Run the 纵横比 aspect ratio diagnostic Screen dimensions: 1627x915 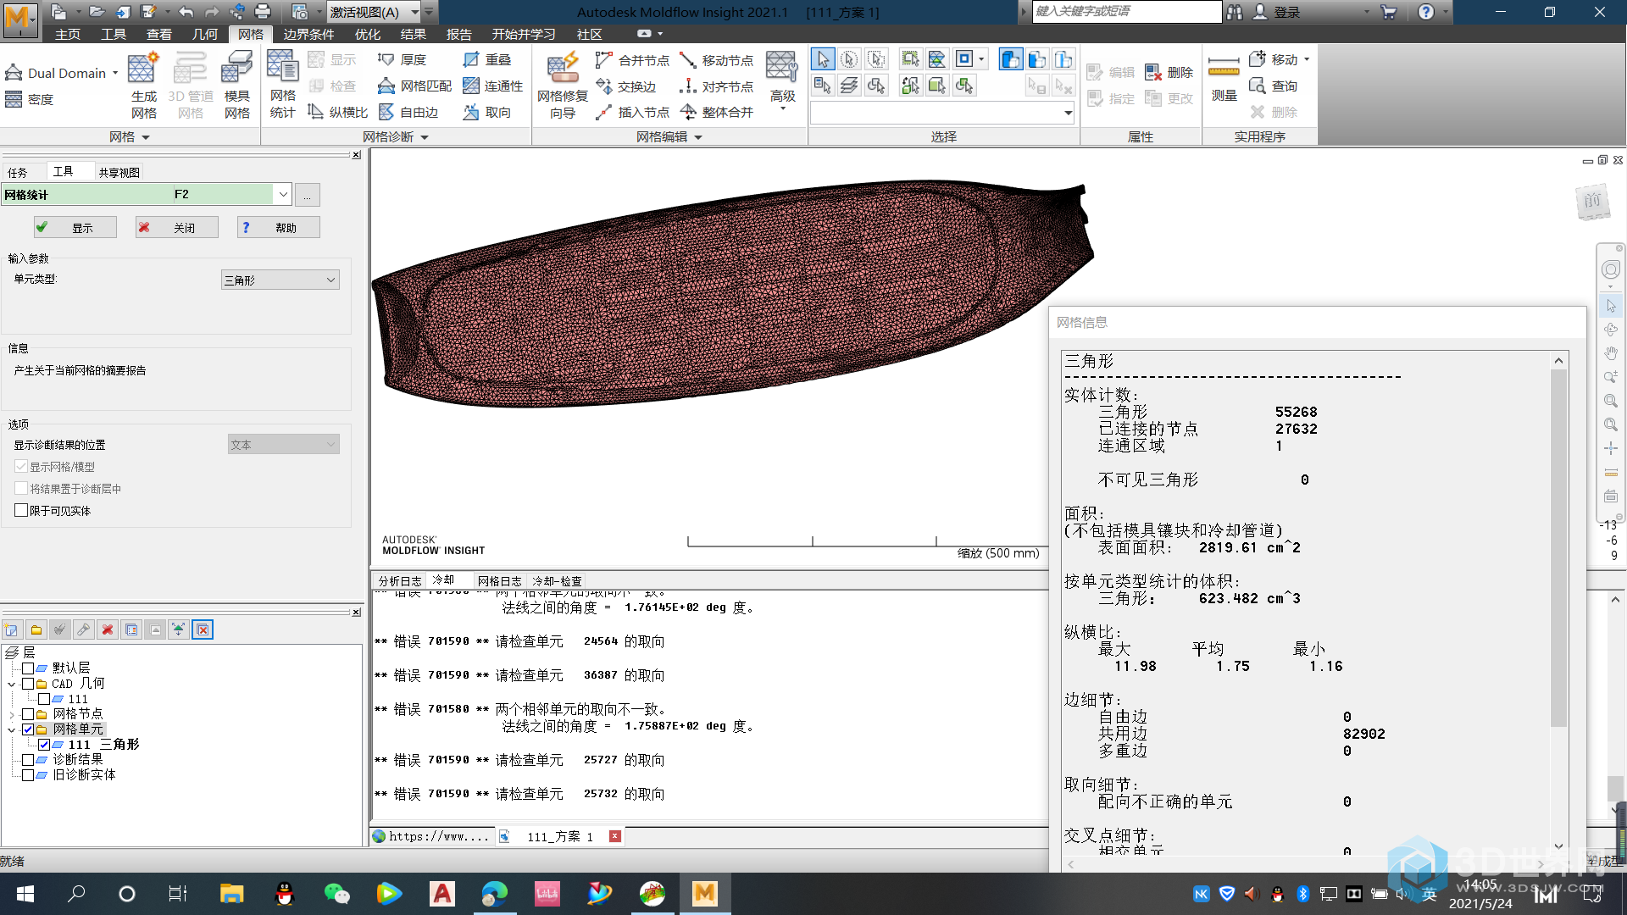[337, 112]
